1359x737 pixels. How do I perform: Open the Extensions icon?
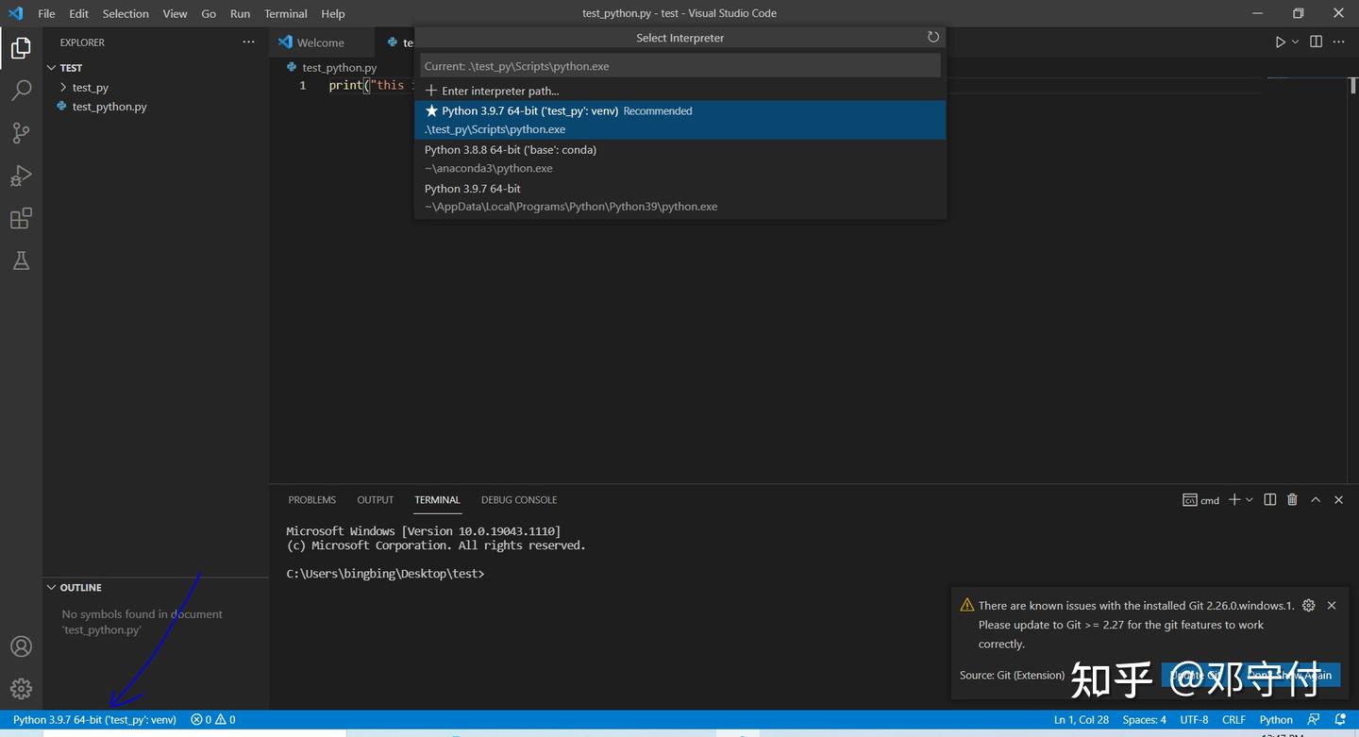pos(21,218)
